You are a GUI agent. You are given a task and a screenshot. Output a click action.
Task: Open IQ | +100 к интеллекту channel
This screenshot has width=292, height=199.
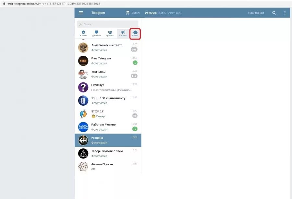click(x=108, y=100)
